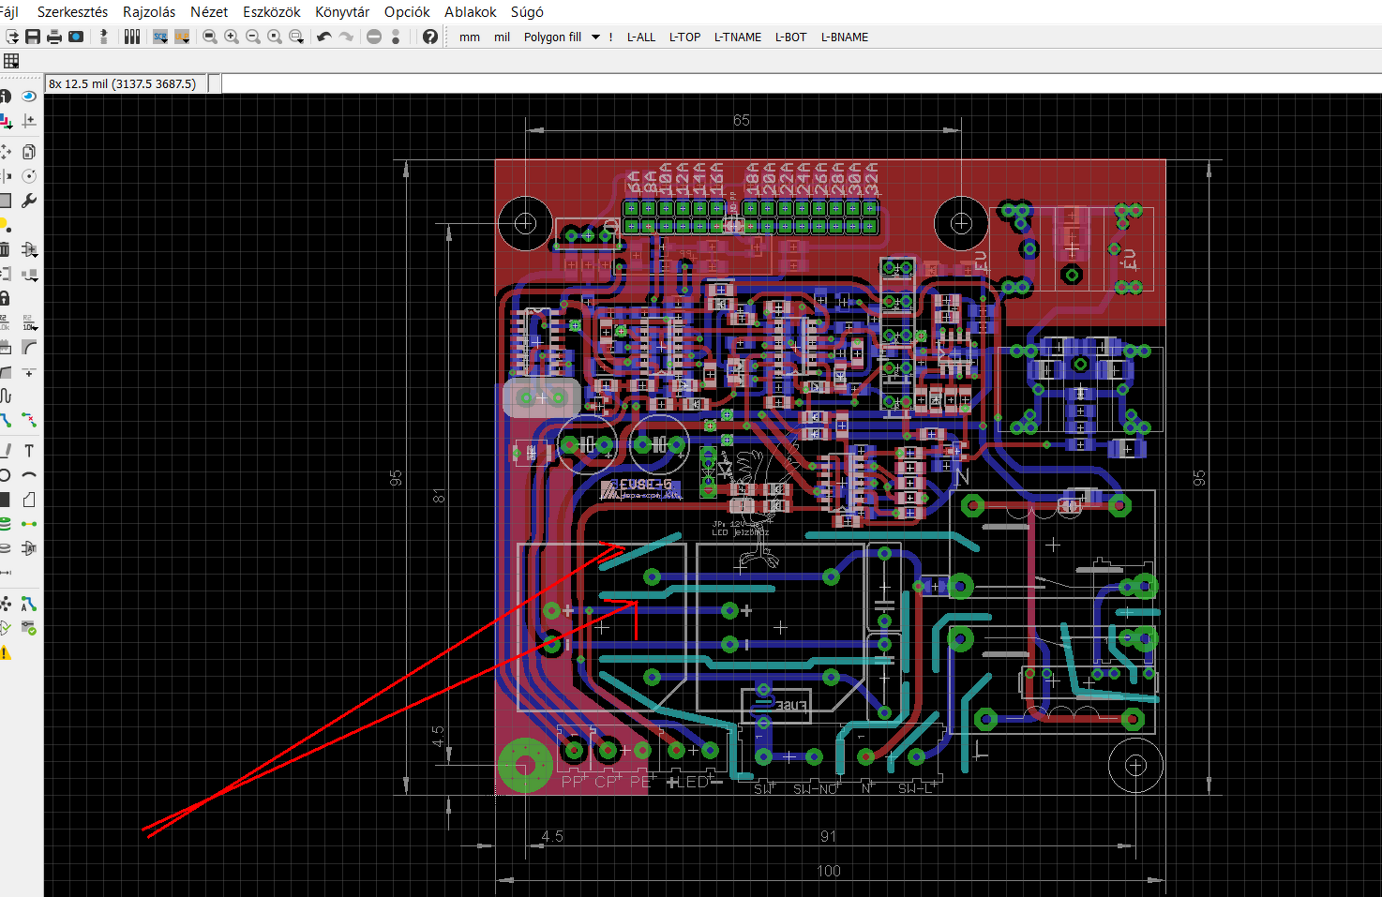Click the Save floppy disk icon
Viewport: 1382px width, 897px height.
[33, 37]
